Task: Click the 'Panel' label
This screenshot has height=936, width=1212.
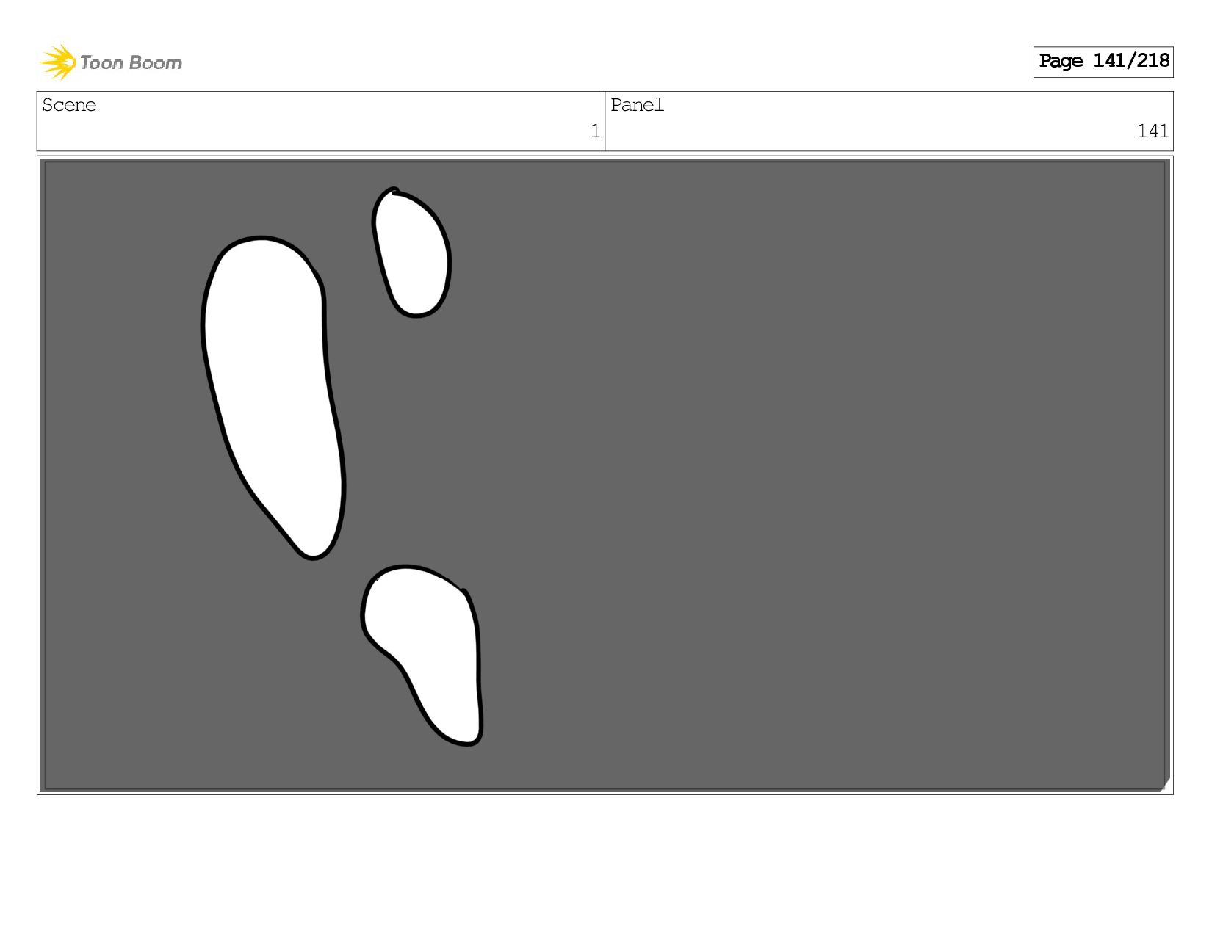Action: coord(637,105)
